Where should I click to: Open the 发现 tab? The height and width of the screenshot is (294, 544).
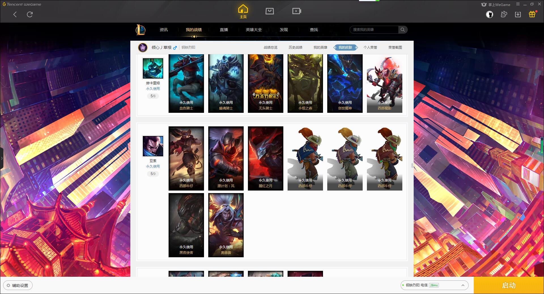point(284,30)
